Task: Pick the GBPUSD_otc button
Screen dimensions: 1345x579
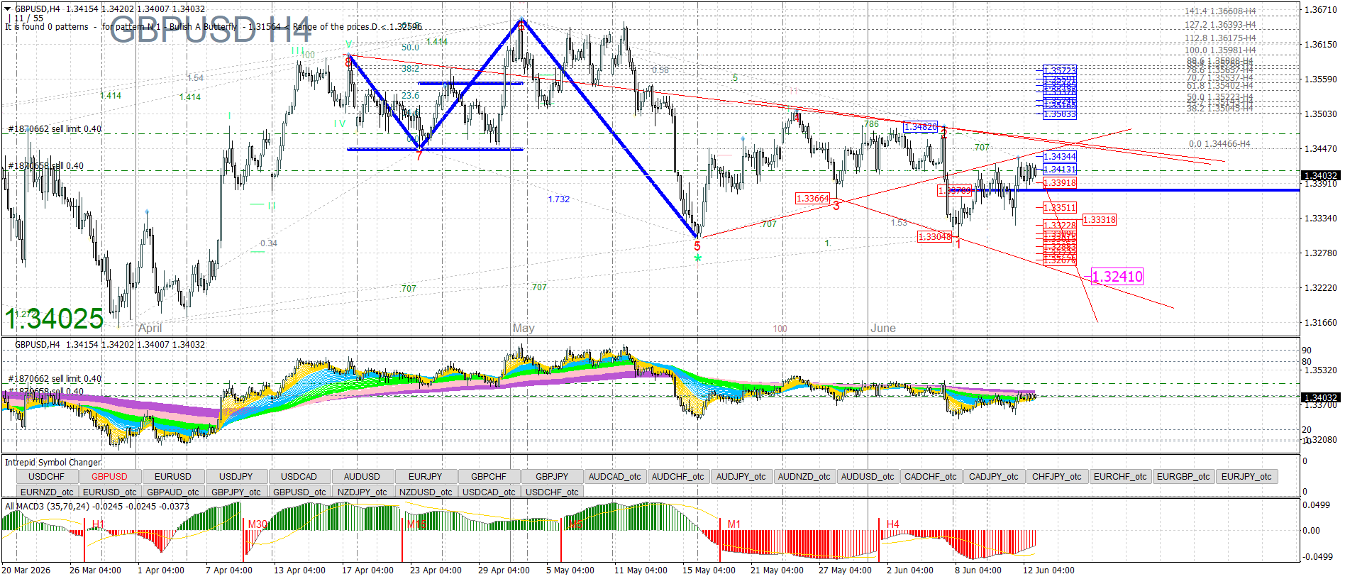Action: coord(299,492)
